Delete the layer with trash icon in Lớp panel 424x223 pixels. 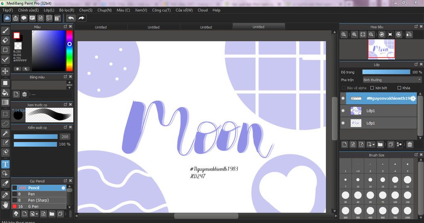click(410, 145)
